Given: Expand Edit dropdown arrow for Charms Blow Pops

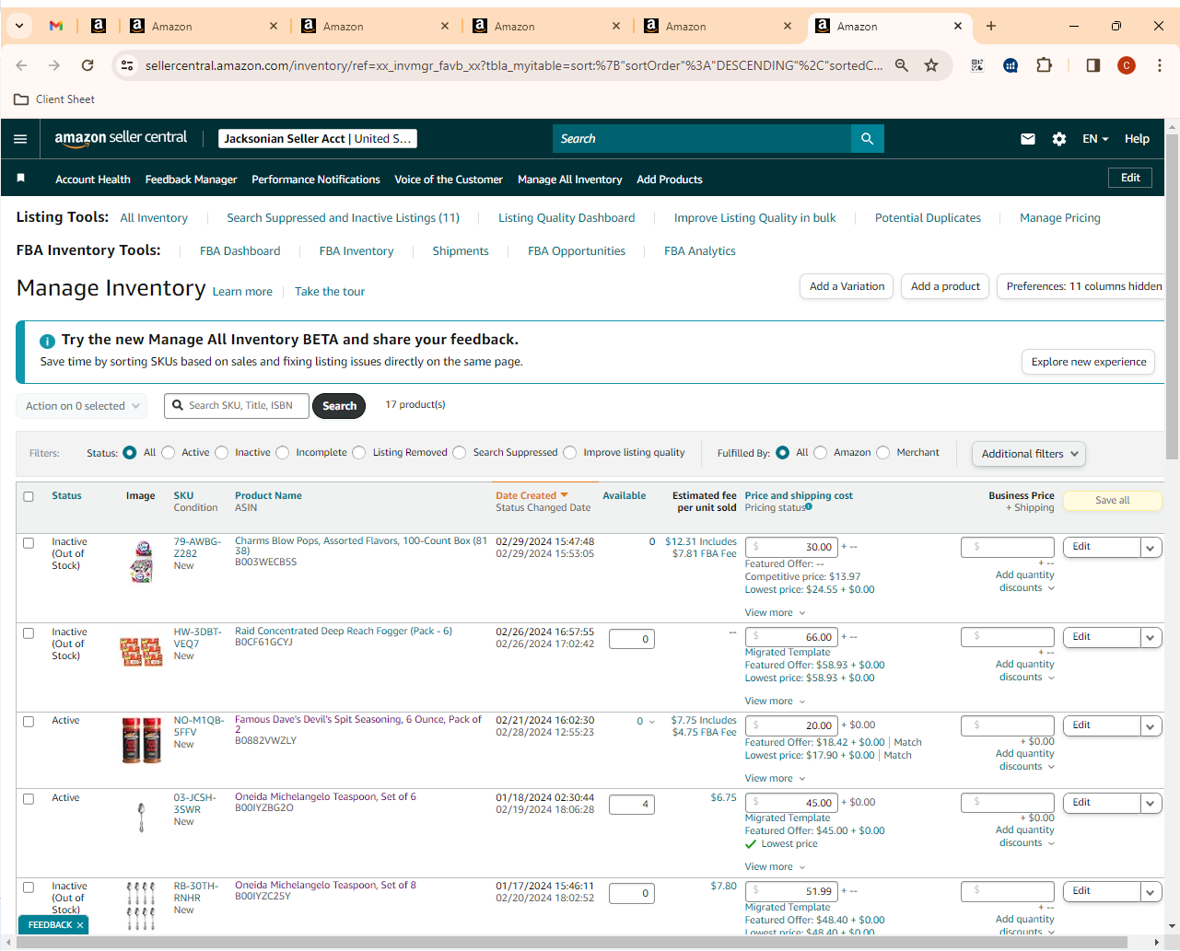Looking at the screenshot, I should 1151,548.
